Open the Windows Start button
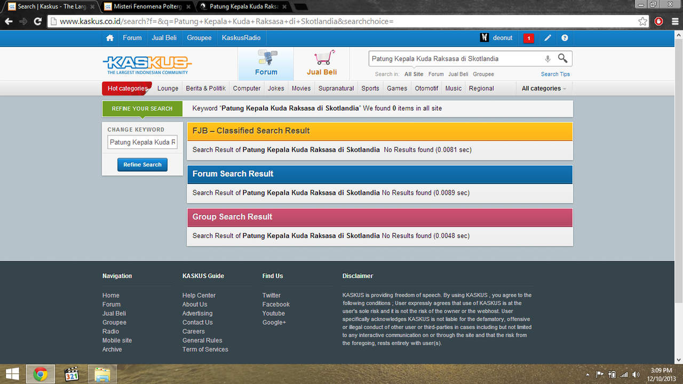This screenshot has height=384, width=683. [x=12, y=374]
